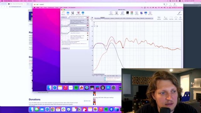
Task: Switch to Spectrogram tab
Action: (148, 18)
